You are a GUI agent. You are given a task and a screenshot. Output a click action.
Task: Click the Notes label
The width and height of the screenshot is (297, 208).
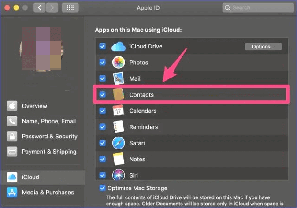137,159
